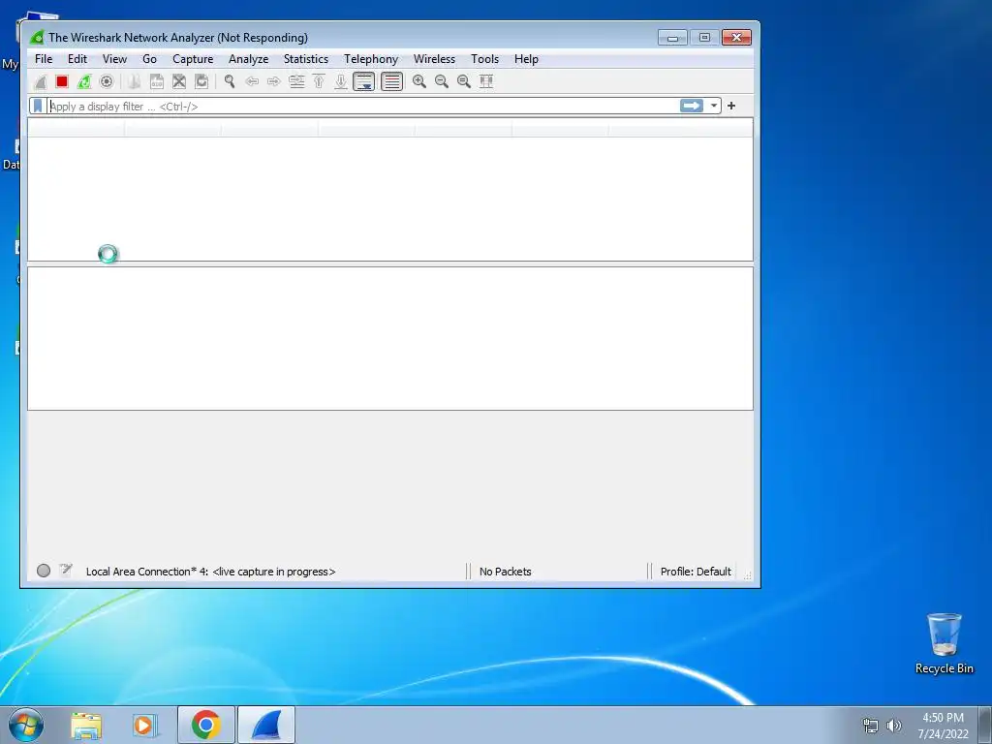Restart the current capture with the green fin
The width and height of the screenshot is (992, 744).
[84, 81]
